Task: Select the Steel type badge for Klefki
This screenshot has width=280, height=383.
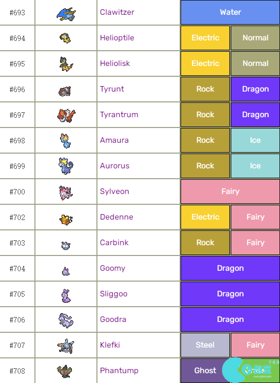Action: 205,345
